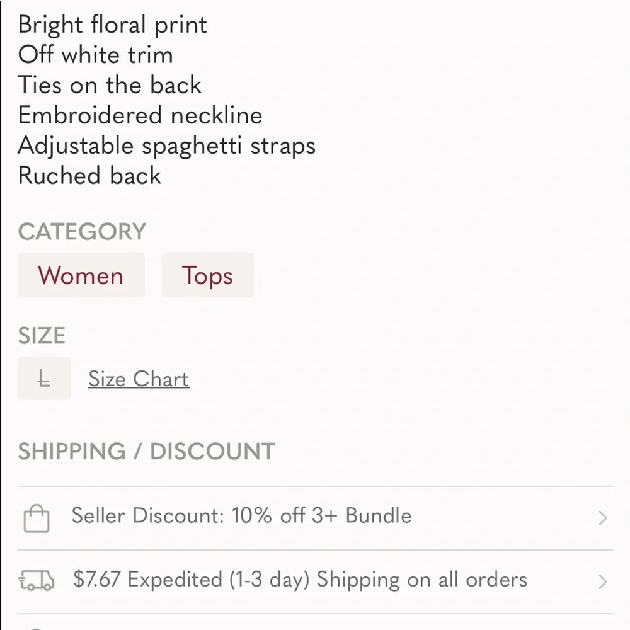Select the size L chip
This screenshot has height=630, width=630.
click(x=44, y=378)
